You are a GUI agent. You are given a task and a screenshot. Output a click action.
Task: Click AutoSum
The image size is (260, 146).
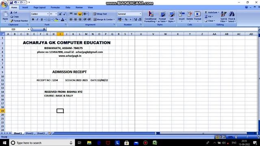(212, 13)
